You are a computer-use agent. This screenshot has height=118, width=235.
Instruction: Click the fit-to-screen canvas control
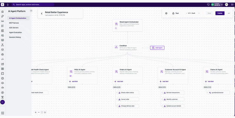tap(42, 112)
